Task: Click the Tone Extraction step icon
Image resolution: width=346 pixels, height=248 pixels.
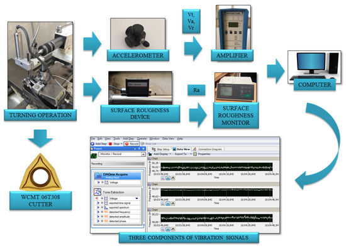Action: coord(98,192)
